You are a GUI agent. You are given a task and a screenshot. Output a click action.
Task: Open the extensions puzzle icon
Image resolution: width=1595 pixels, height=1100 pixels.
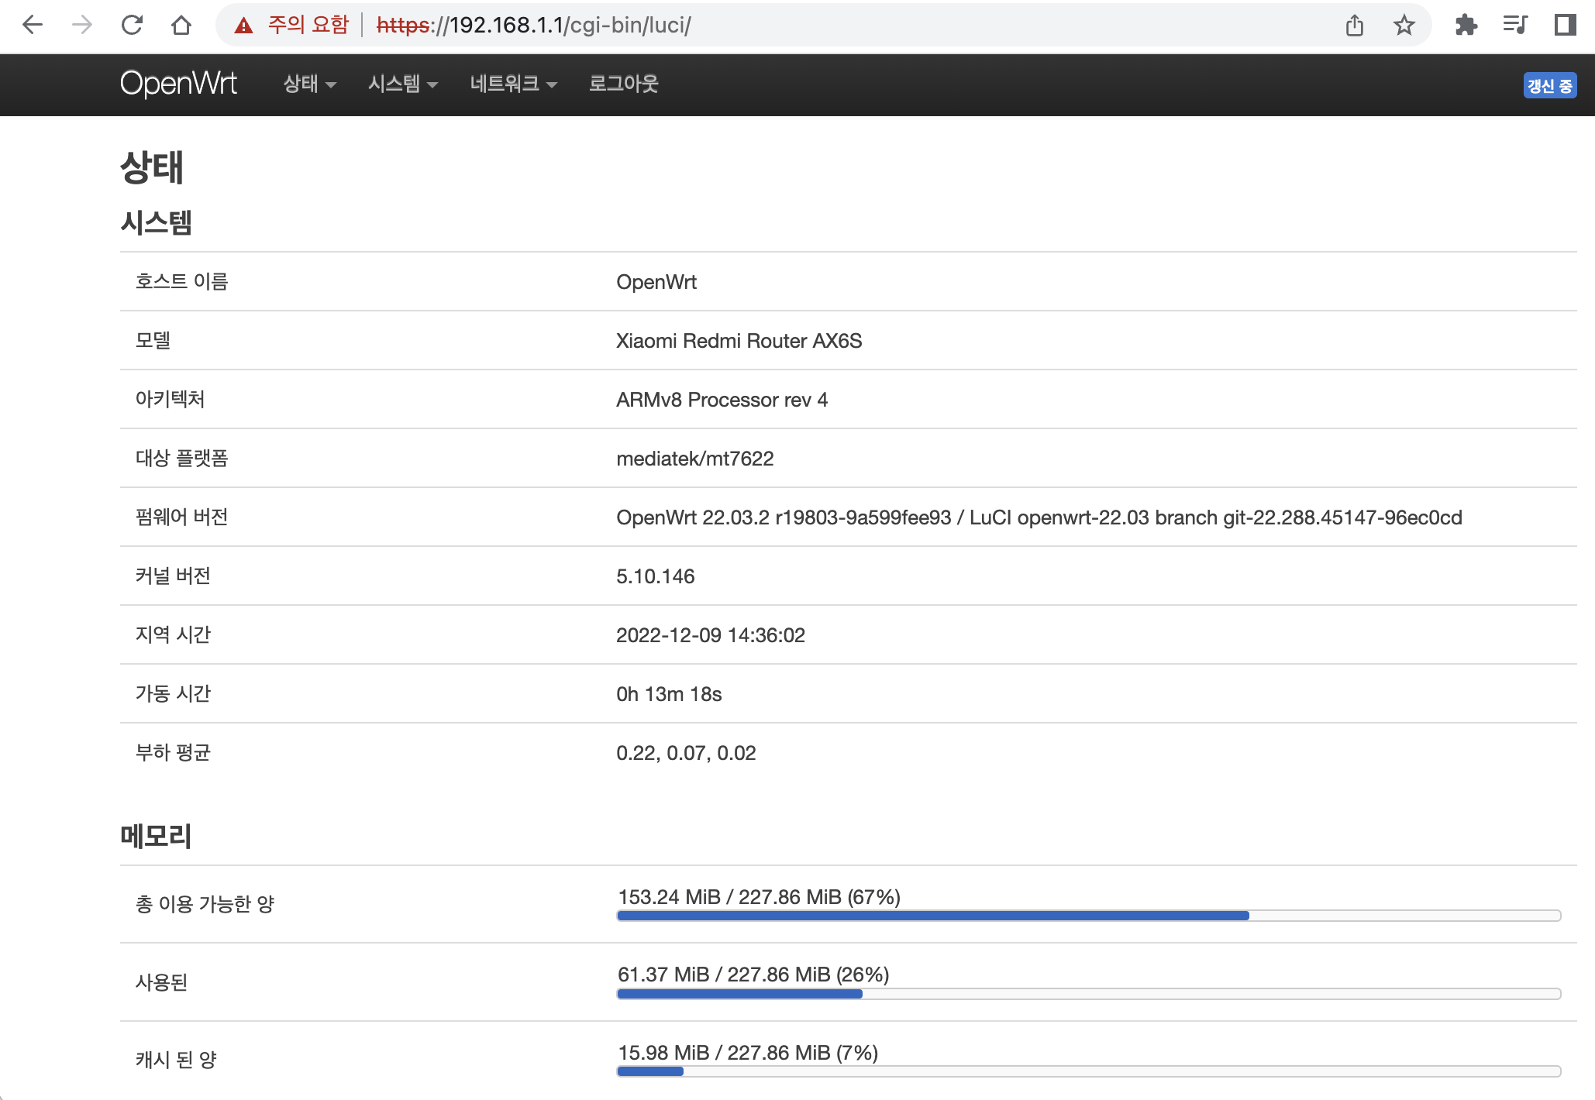pos(1466,26)
